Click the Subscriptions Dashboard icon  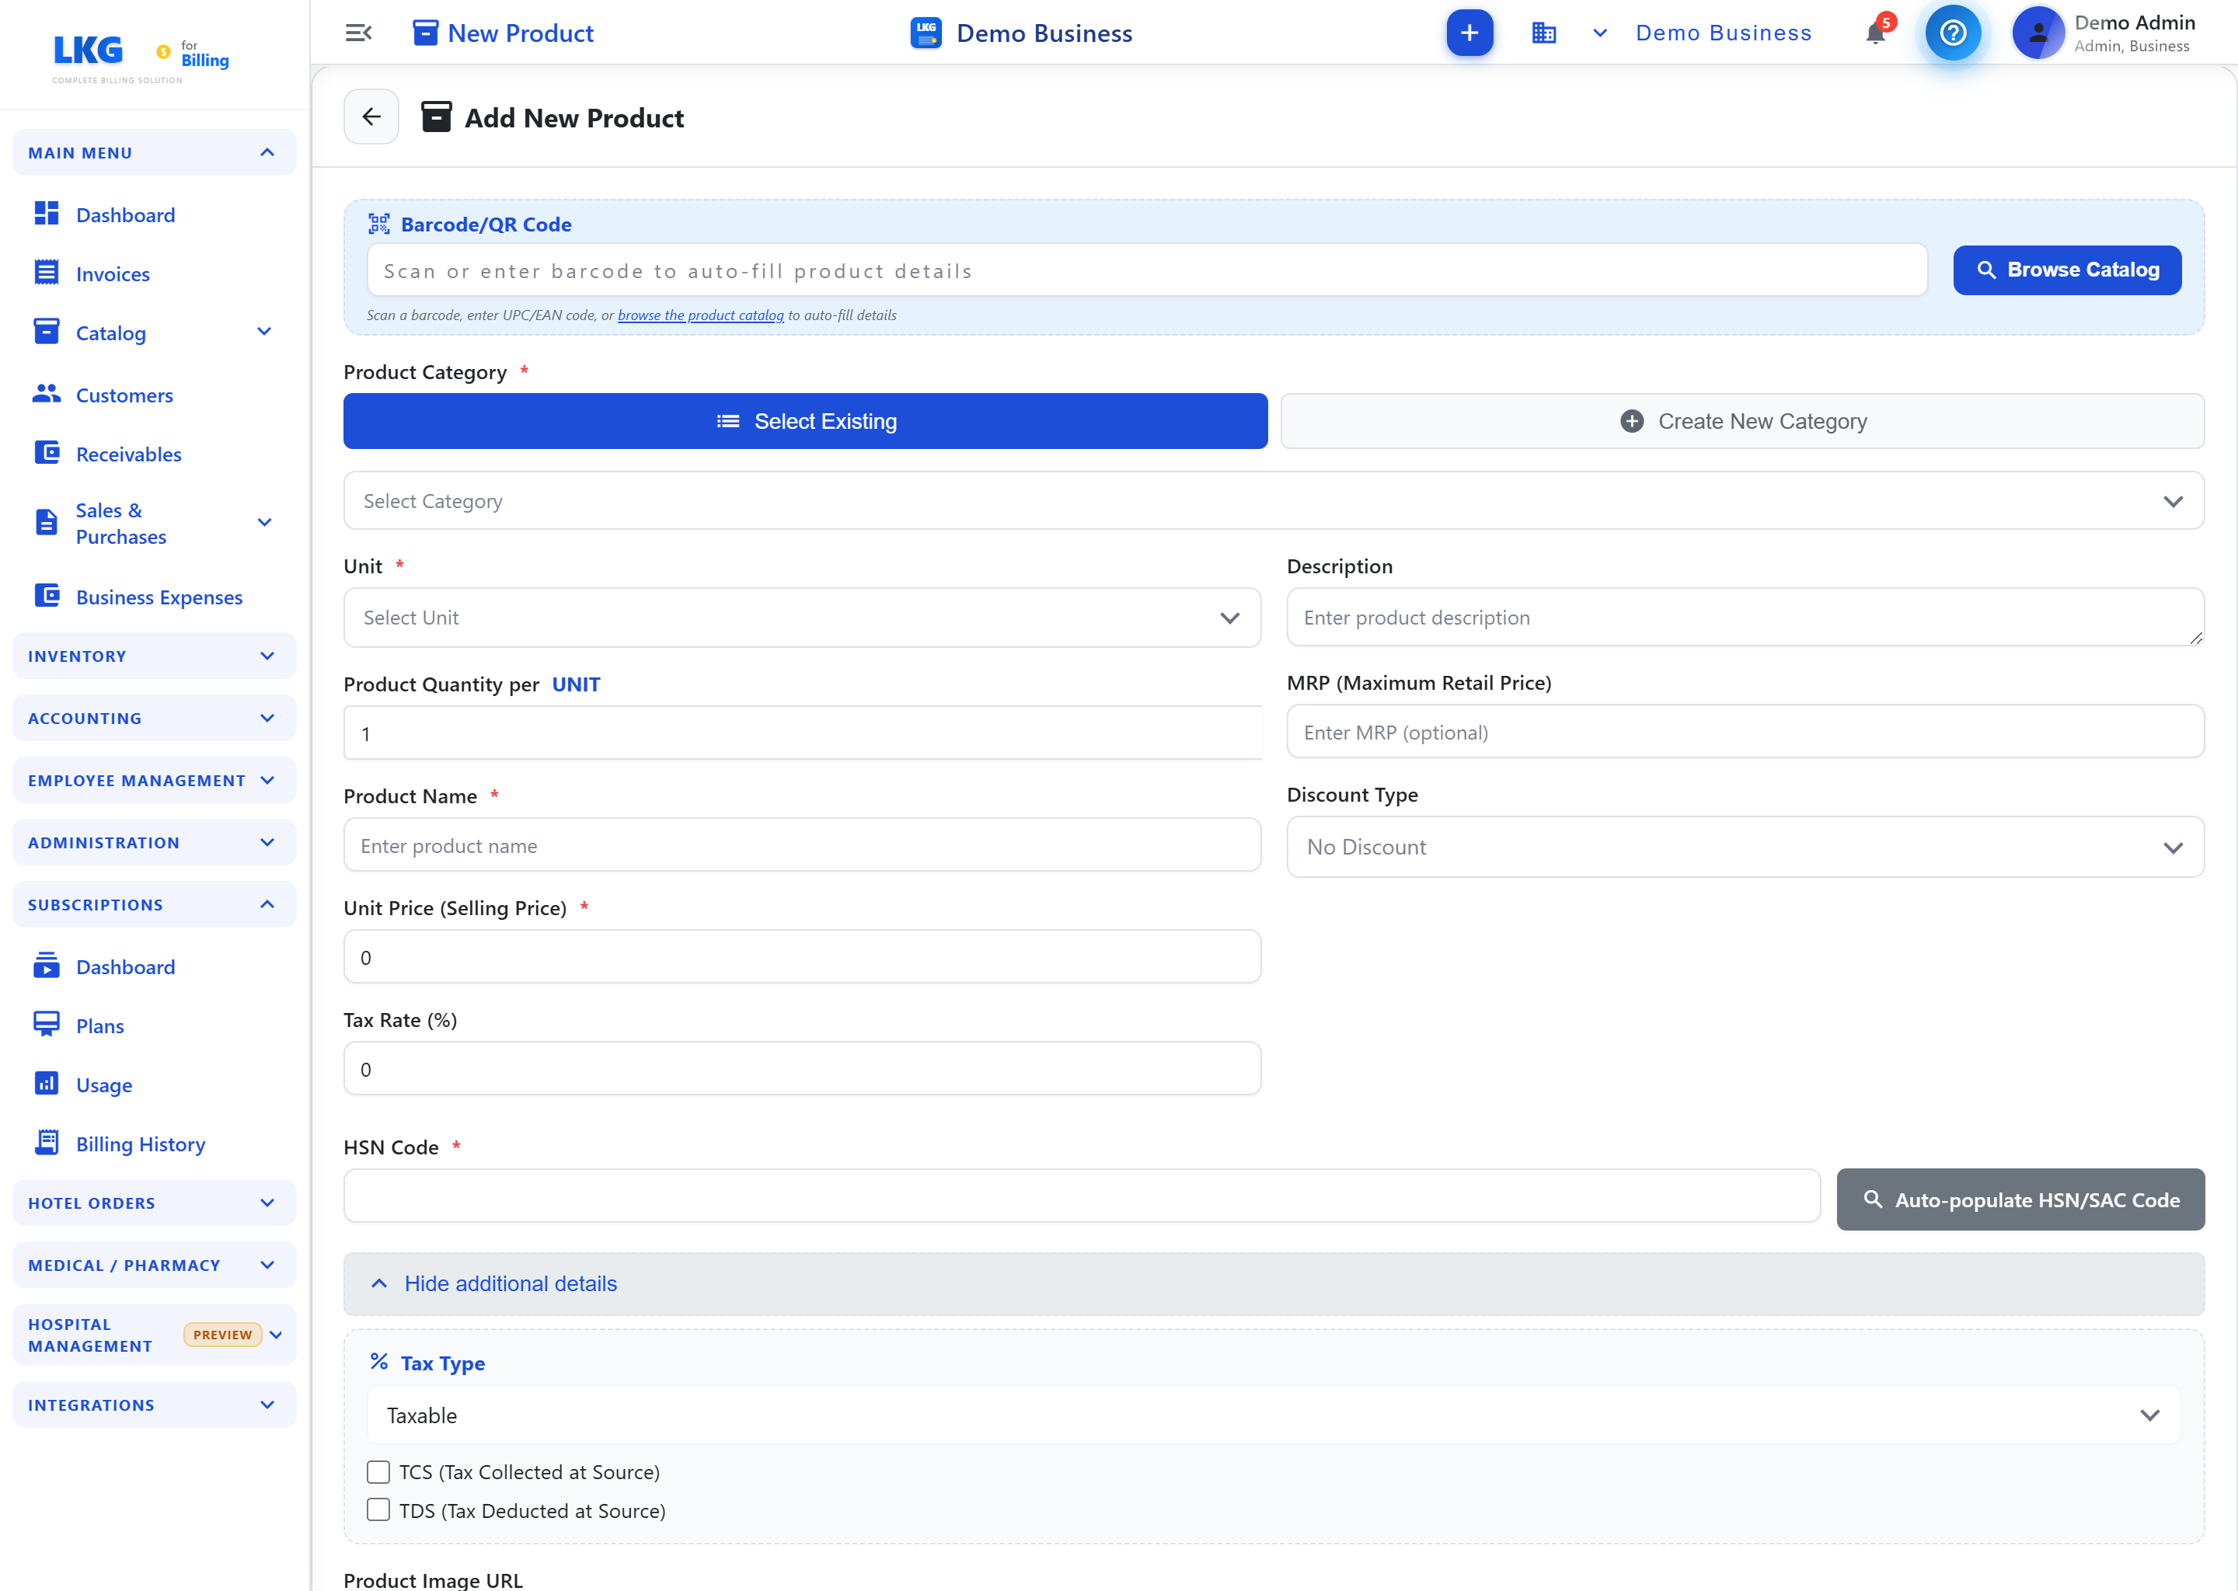tap(46, 965)
